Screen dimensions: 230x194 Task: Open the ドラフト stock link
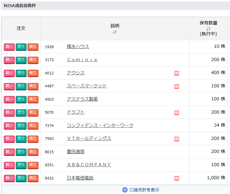point(75,112)
